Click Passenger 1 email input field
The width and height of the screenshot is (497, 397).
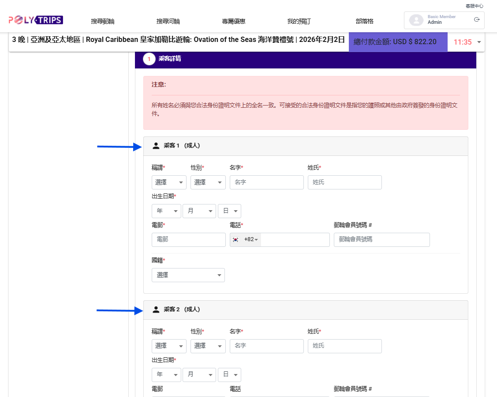188,240
